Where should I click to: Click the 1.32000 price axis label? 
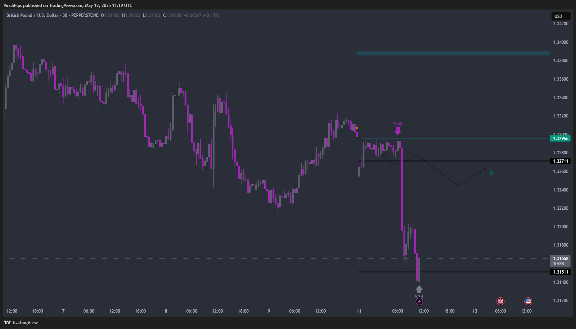[x=561, y=227]
